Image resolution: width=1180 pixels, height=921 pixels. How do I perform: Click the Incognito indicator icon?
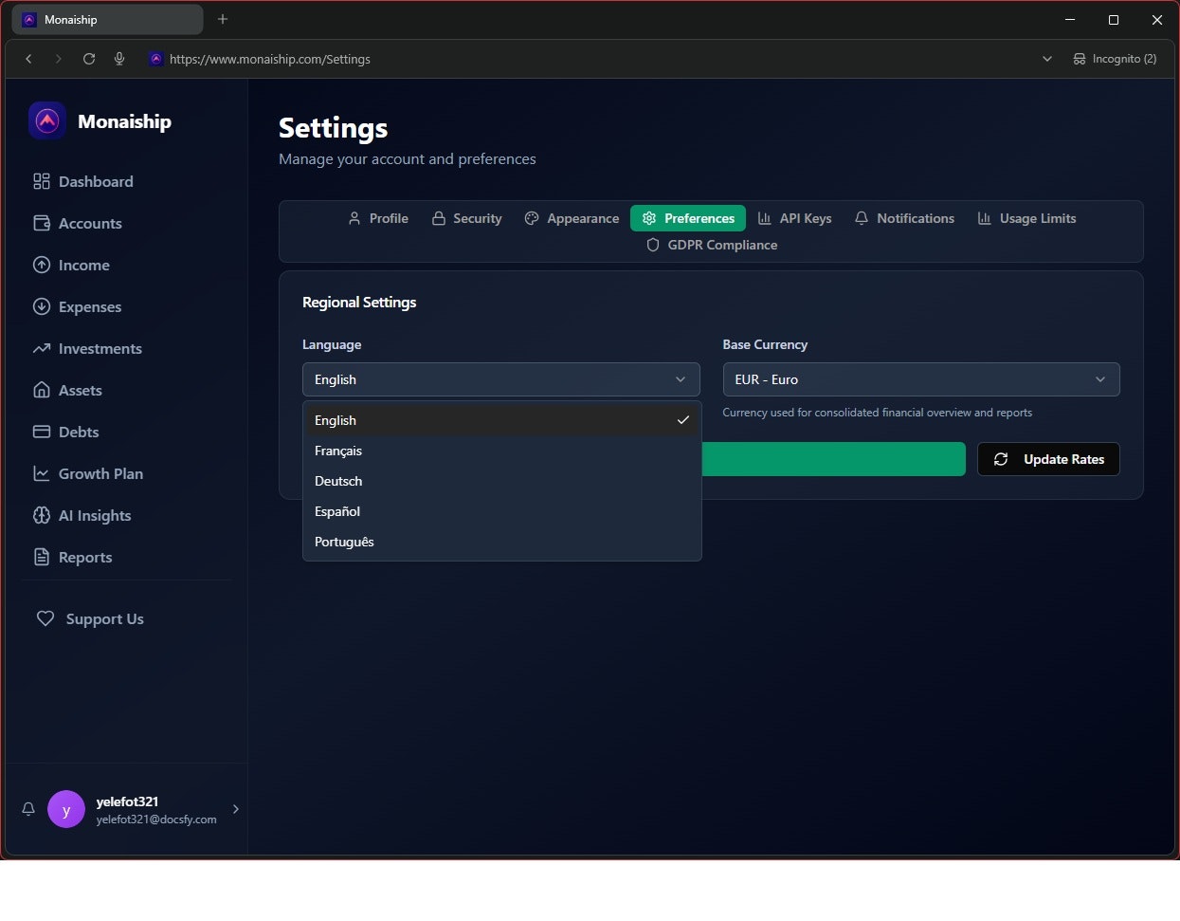(1079, 59)
